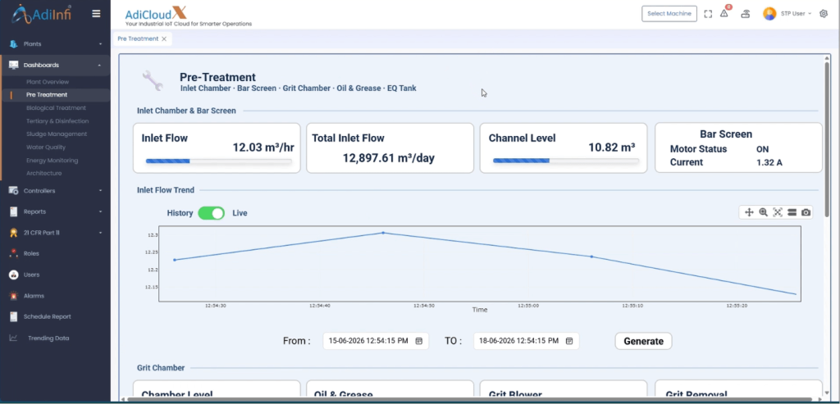This screenshot has height=404, width=840.
Task: Click the Alarms siren icon
Action: tap(14, 296)
